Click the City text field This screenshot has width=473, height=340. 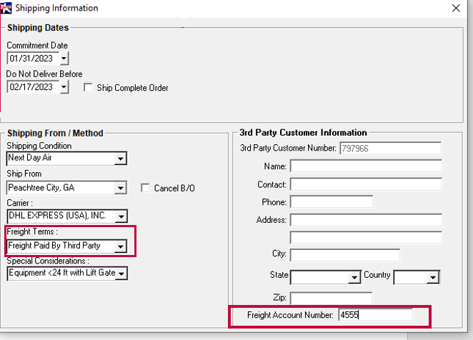[x=344, y=255]
